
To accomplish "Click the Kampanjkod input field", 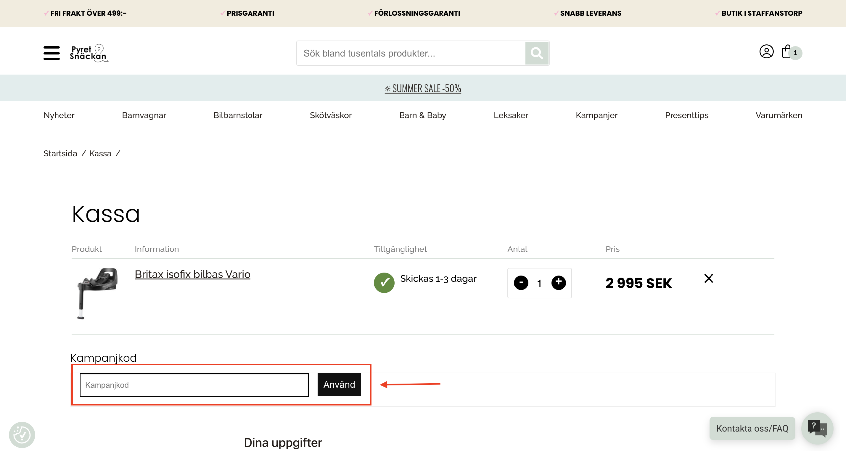I will coord(194,385).
